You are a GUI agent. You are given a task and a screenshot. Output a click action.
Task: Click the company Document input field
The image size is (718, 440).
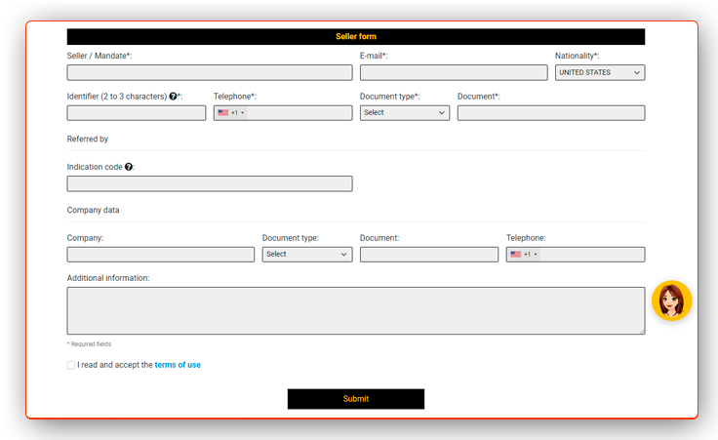429,254
